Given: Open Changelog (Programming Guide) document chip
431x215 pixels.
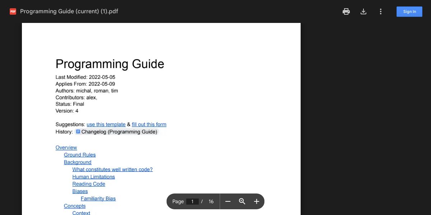Looking at the screenshot, I should (x=116, y=132).
